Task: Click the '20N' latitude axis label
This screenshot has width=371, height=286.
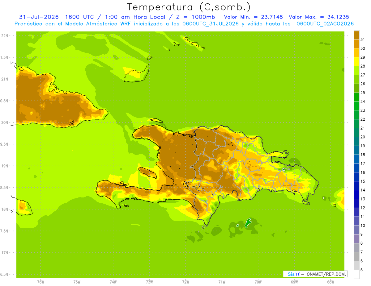Action: pyautogui.click(x=5, y=122)
